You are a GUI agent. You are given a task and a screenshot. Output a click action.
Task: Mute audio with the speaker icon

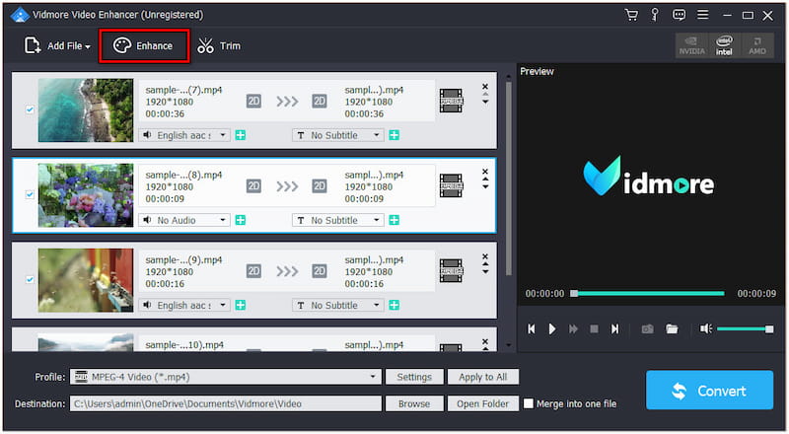click(705, 328)
